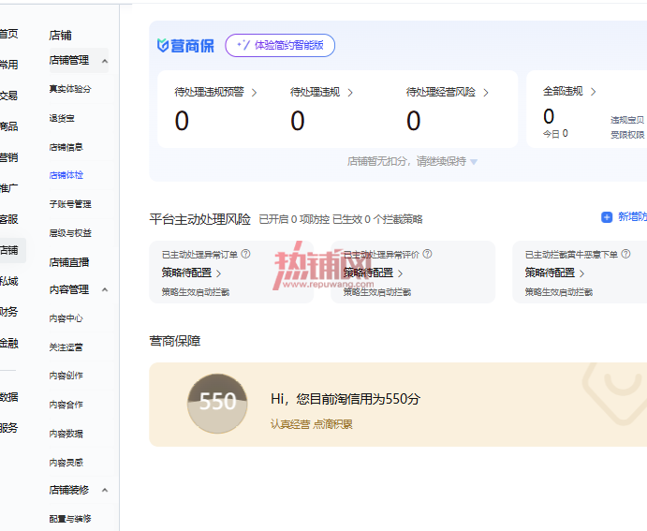The image size is (647, 531).
Task: Open arrow next to 待处理违规预警
Action: pyautogui.click(x=254, y=93)
